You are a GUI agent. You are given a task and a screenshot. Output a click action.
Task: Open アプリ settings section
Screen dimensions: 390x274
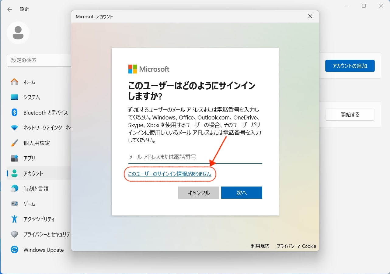39,158
